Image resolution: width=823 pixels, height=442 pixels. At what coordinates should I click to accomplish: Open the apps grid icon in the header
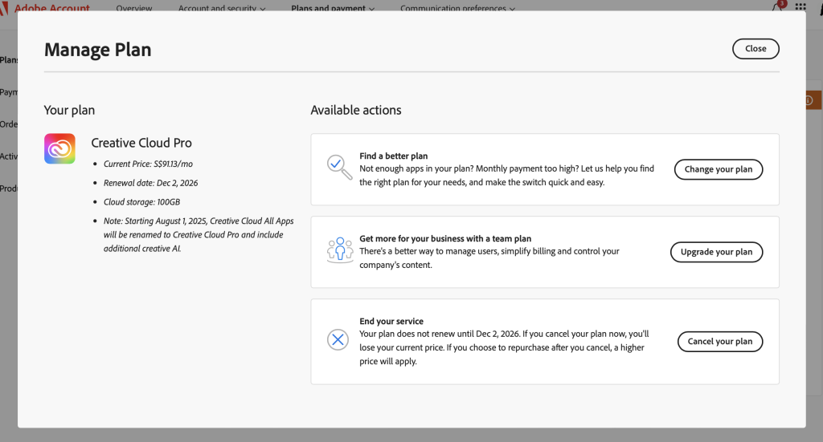click(x=800, y=7)
